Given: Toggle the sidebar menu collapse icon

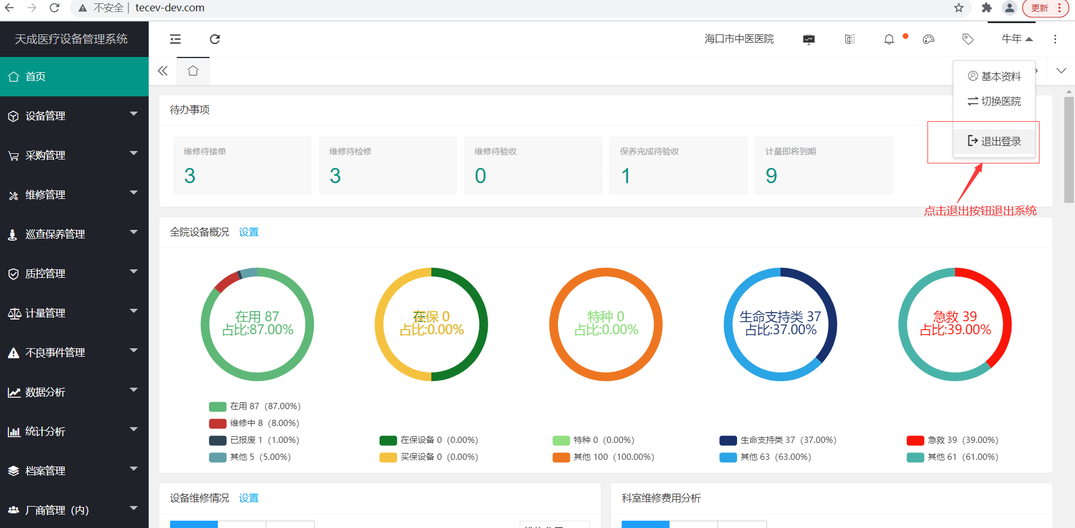Looking at the screenshot, I should point(175,39).
